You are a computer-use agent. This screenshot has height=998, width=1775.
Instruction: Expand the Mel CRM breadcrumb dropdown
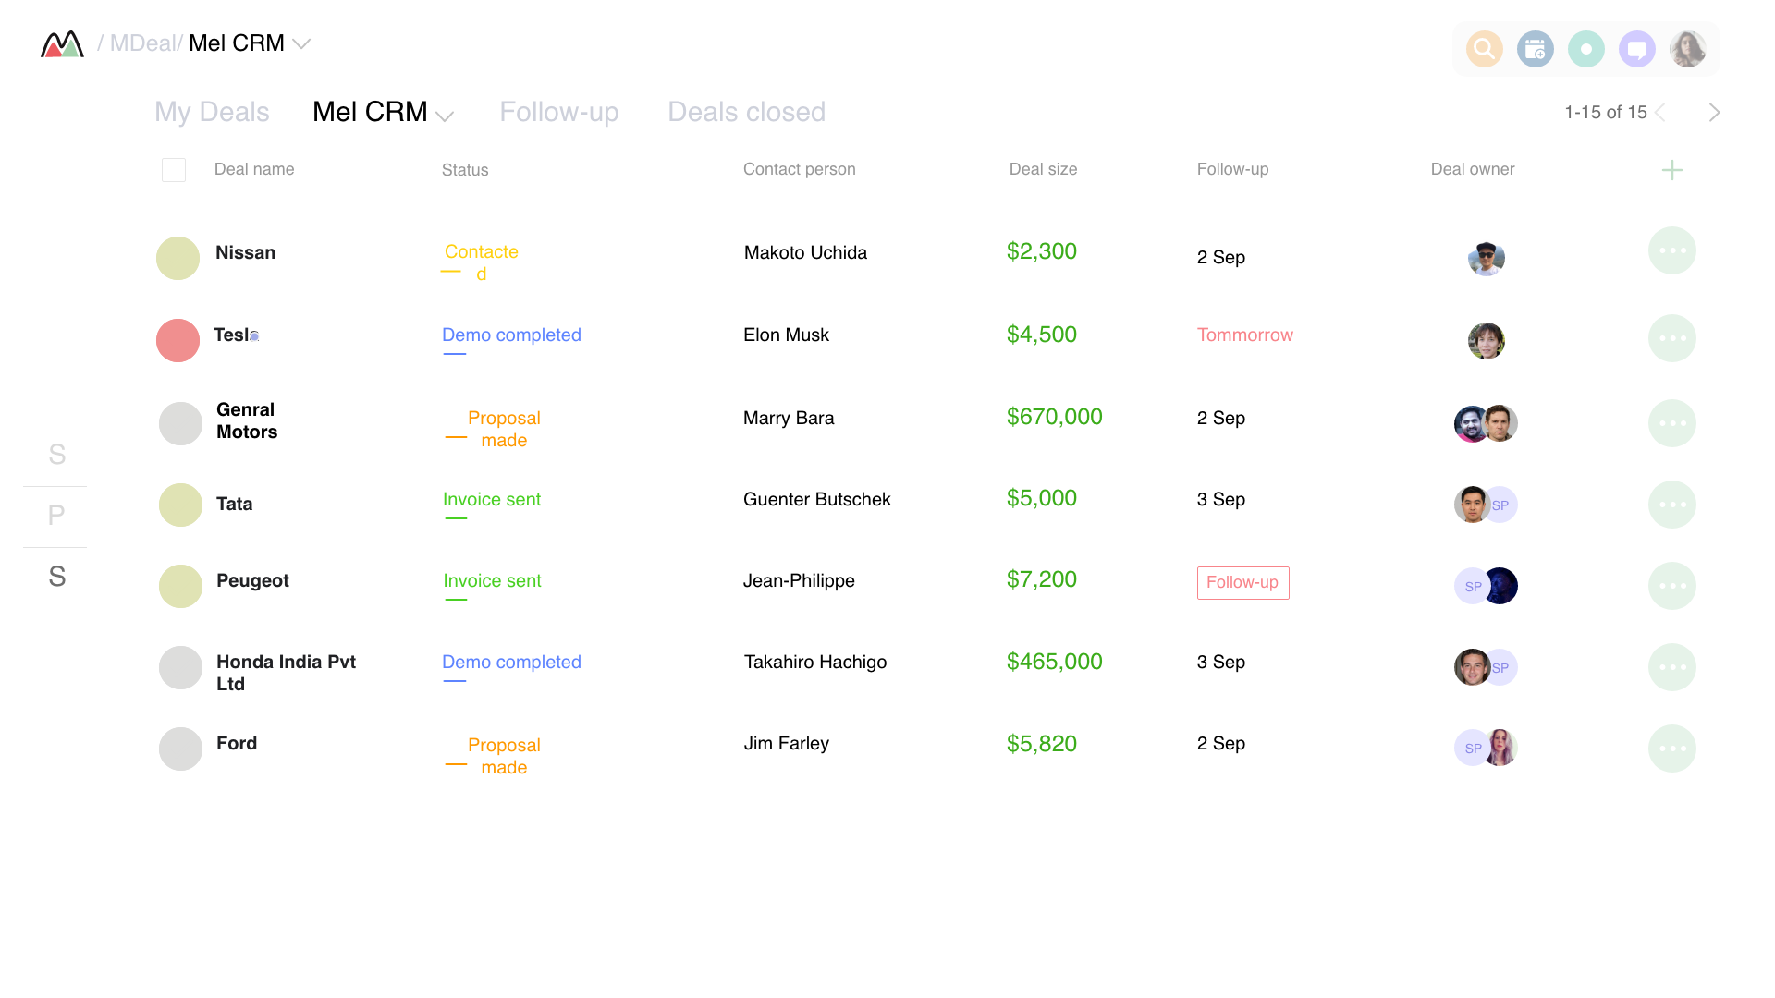(x=301, y=43)
